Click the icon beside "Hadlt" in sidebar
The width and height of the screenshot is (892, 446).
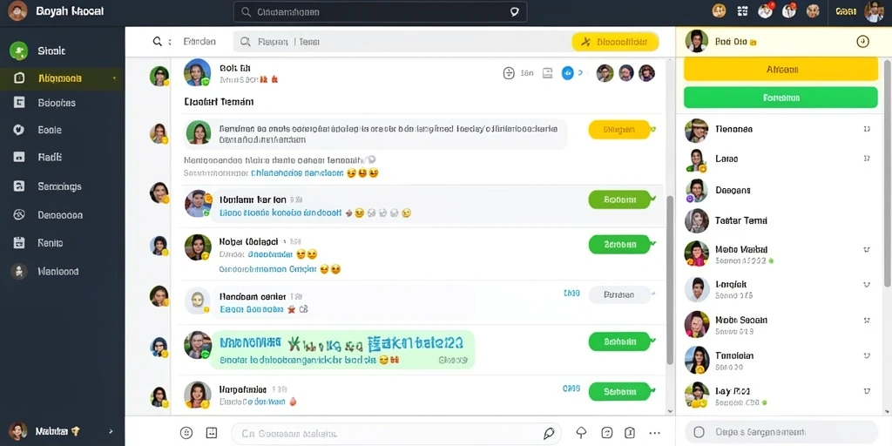[19, 157]
